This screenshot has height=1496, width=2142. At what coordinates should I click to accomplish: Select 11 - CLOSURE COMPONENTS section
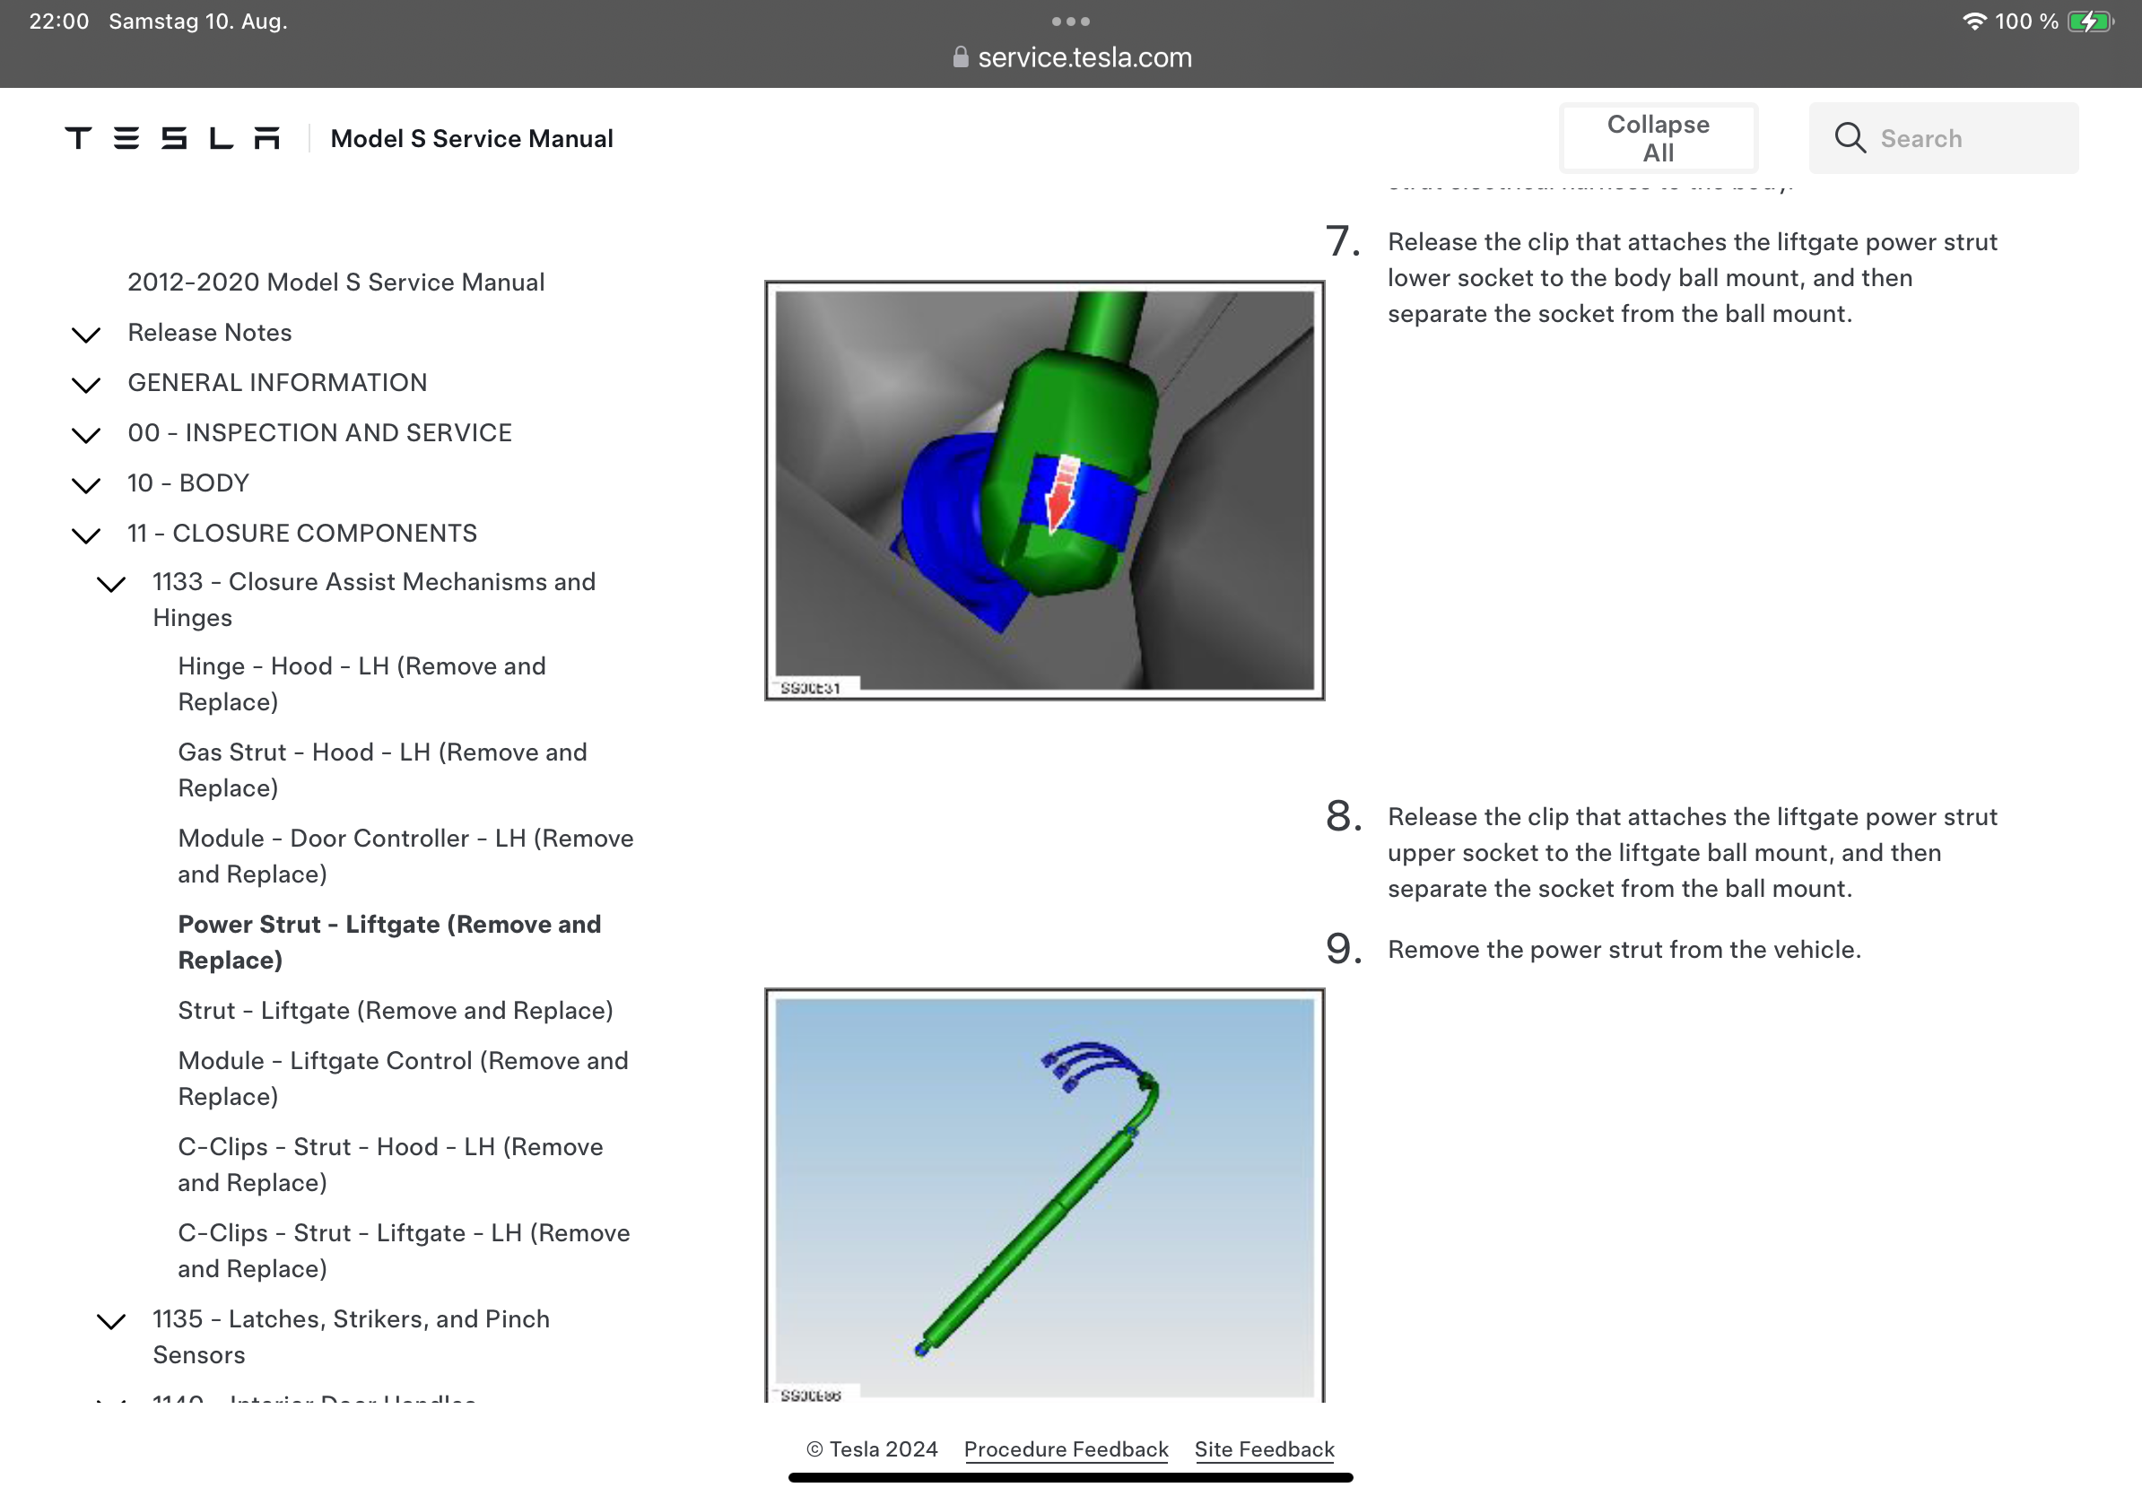[x=302, y=534]
